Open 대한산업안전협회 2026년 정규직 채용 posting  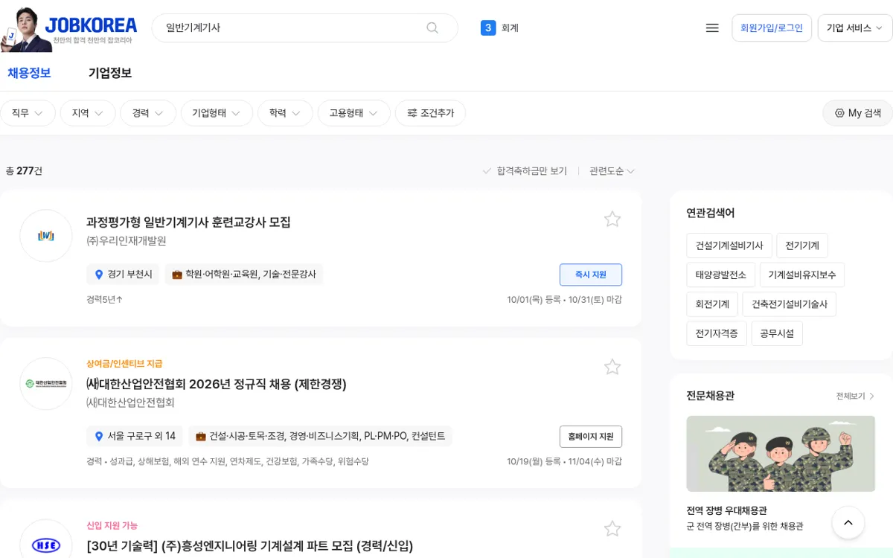[217, 384]
